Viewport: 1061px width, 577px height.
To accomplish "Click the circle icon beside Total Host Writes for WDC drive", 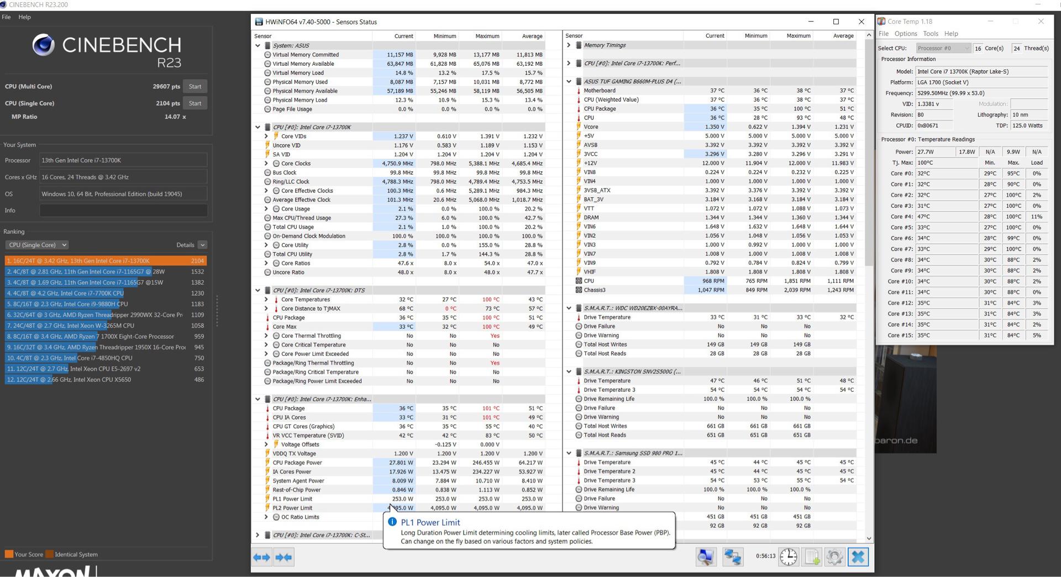I will (x=579, y=344).
